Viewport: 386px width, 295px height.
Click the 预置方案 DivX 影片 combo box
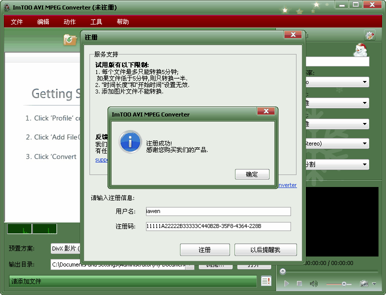pyautogui.click(x=65, y=248)
